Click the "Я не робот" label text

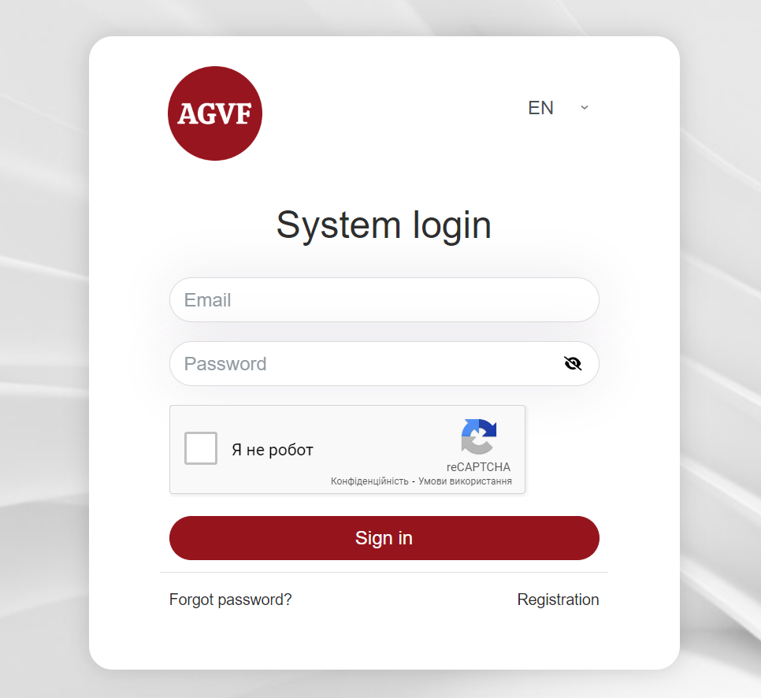(x=273, y=450)
